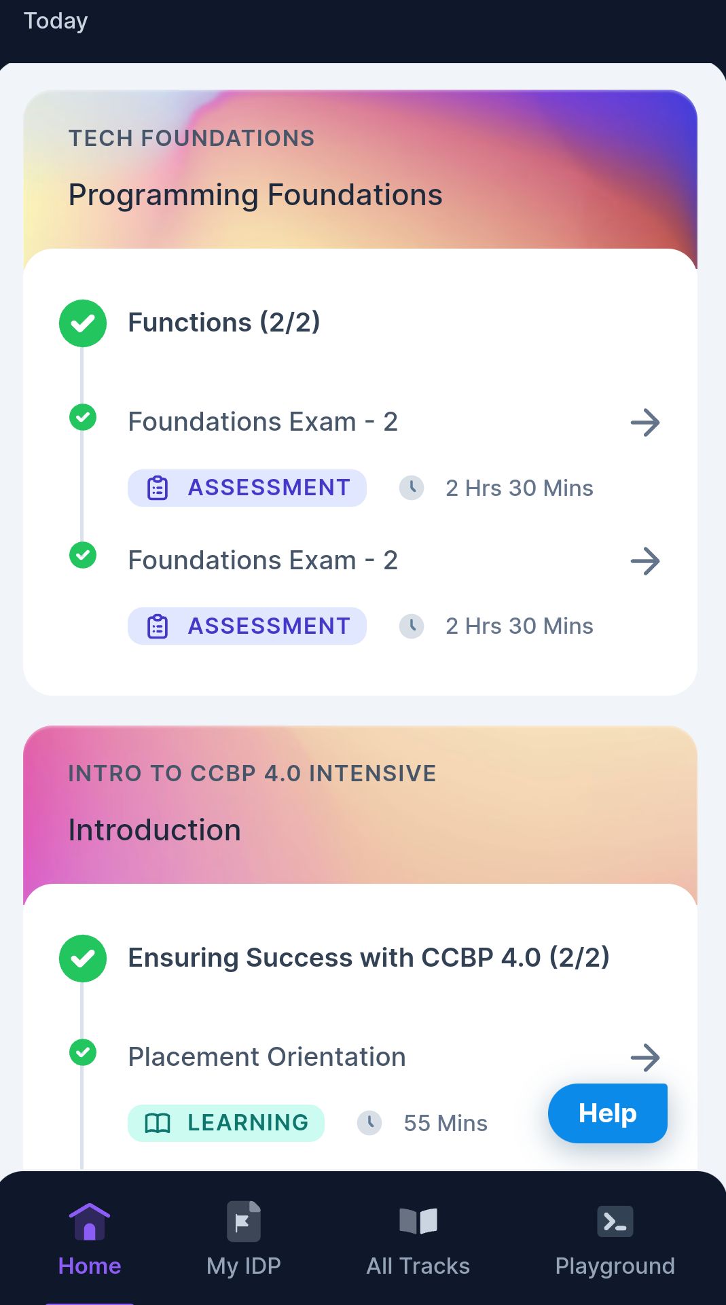Toggle Ensuring Success with CCBP 4.0 checkmark
Screen dimensions: 726x1305
[x=83, y=959]
